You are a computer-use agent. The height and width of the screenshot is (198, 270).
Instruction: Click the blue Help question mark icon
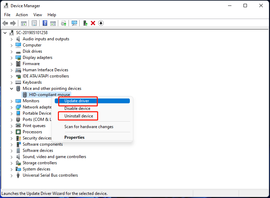[45, 23]
